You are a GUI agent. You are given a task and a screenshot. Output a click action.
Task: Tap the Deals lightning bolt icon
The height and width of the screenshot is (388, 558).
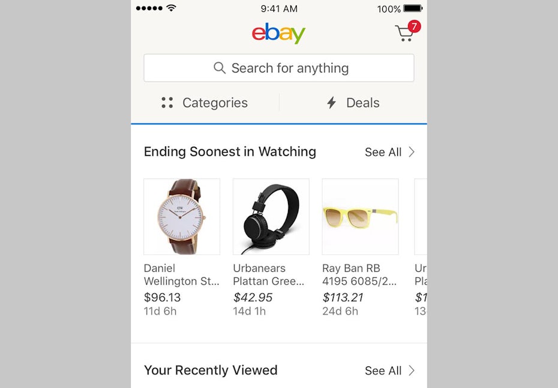tap(331, 103)
